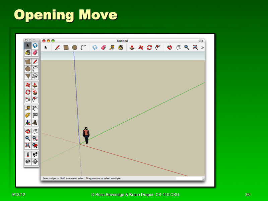Select the Walk footprints tool in palette

[x=36, y=154]
